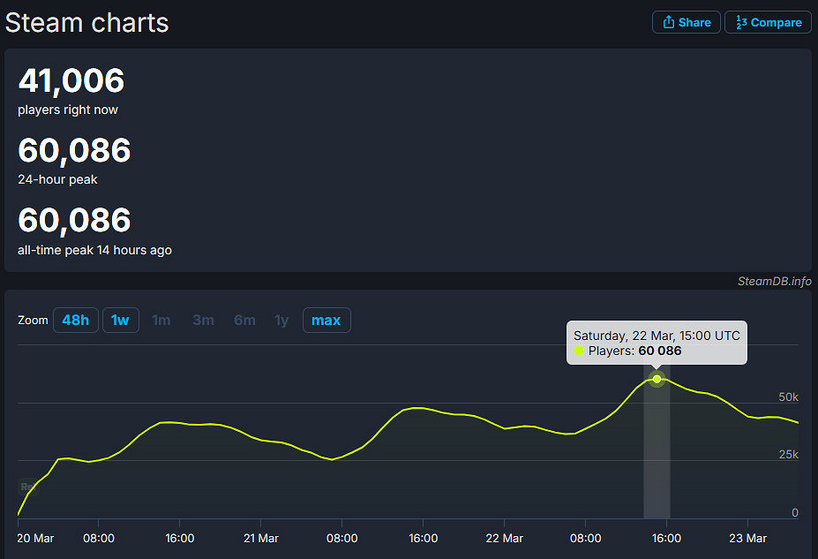This screenshot has height=559, width=818.
Task: Click the 23 Mar axis label
Action: point(748,538)
